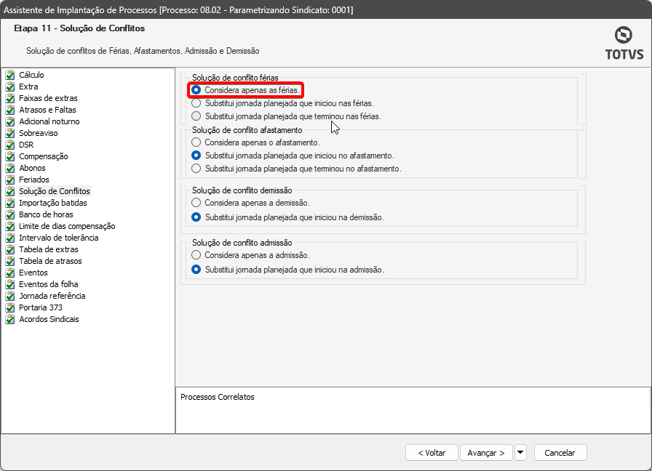This screenshot has width=652, height=471.
Task: Click the checkmark icon beside Cálculo
Action: pyautogui.click(x=10, y=75)
